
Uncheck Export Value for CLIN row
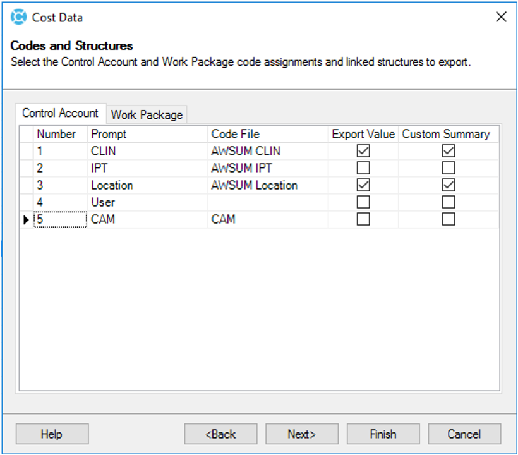tap(362, 150)
